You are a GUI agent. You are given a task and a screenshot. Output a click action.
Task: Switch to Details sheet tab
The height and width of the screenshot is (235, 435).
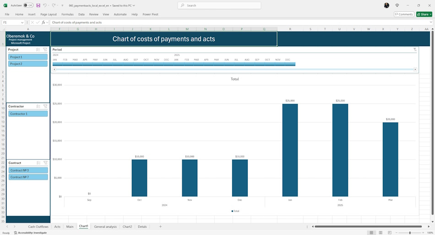click(142, 227)
